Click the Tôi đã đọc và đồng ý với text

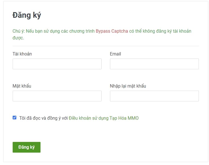coord(44,118)
